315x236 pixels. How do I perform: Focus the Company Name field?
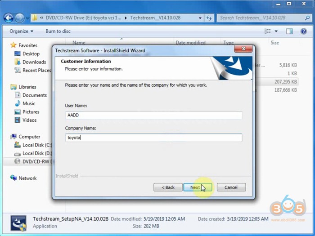154,138
